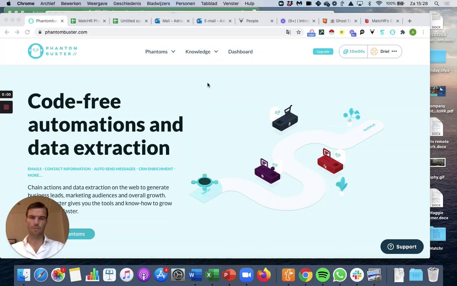Open the green 'A' Chrome profile avatar
Viewport: 457px width, 286px height.
tap(413, 32)
